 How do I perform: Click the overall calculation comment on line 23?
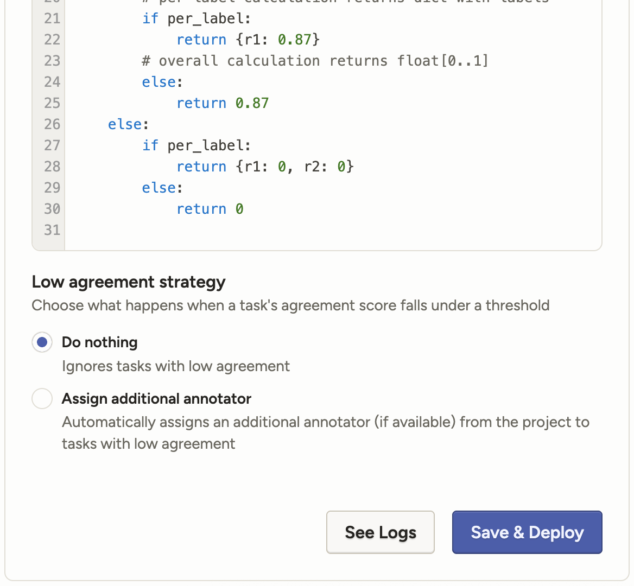pos(315,61)
